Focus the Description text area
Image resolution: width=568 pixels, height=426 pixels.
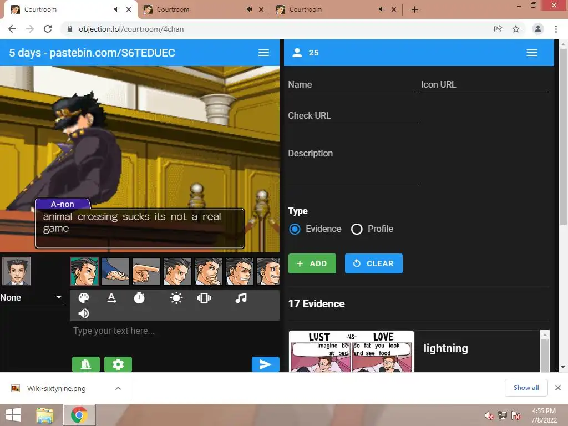(x=353, y=166)
